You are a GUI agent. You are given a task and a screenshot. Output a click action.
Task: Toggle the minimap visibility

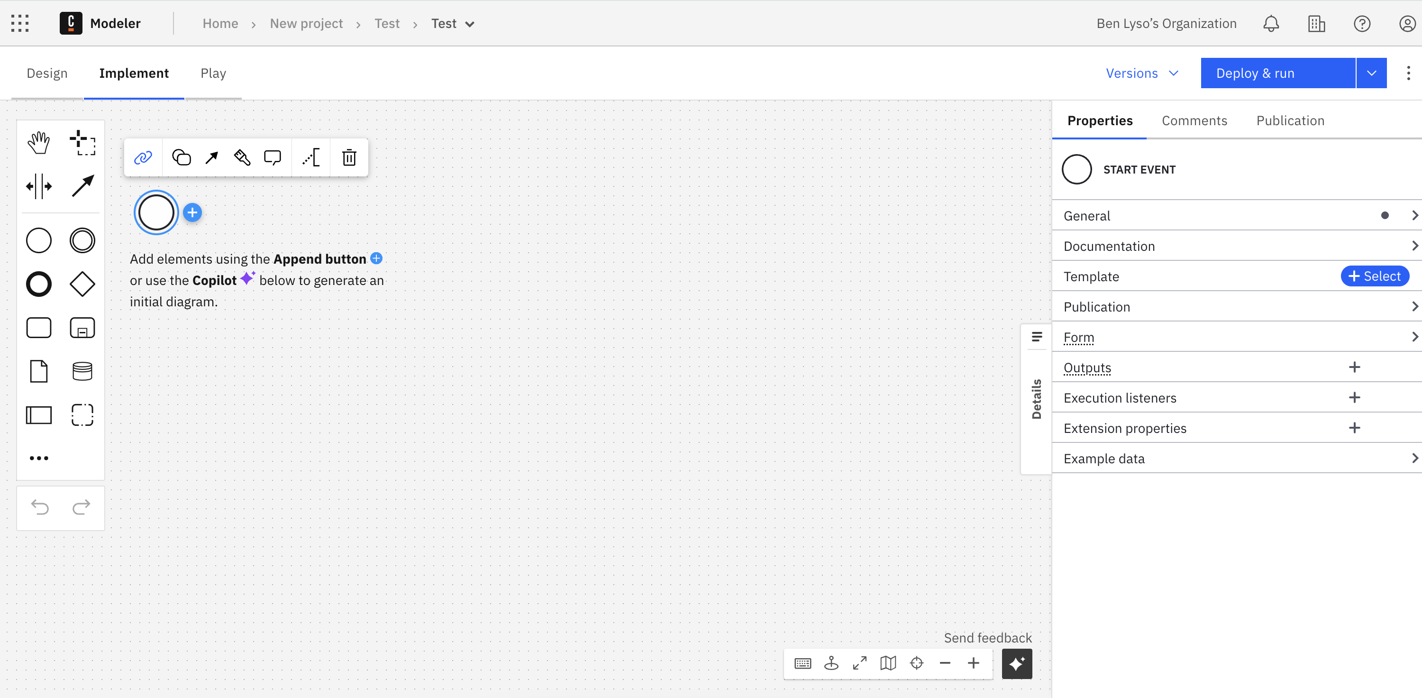coord(888,664)
